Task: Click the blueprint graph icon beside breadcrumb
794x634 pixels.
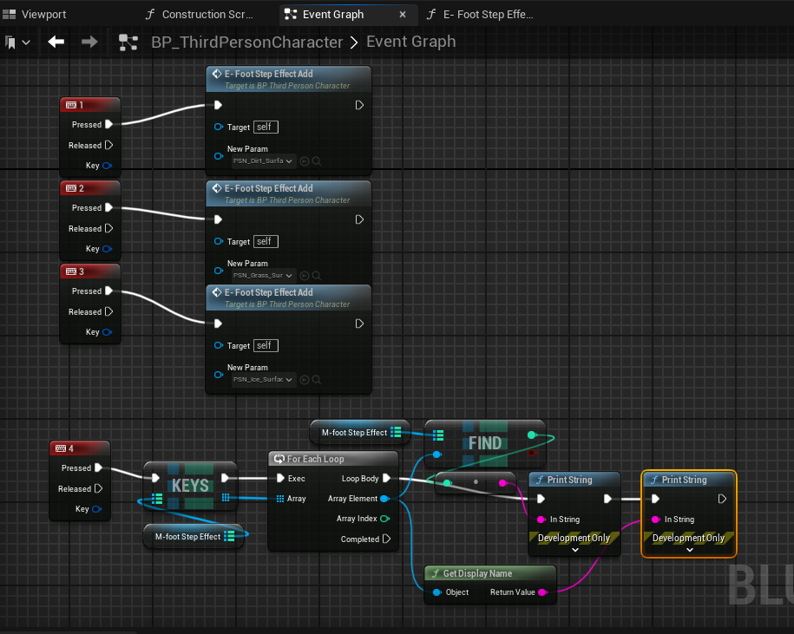Action: pos(128,42)
